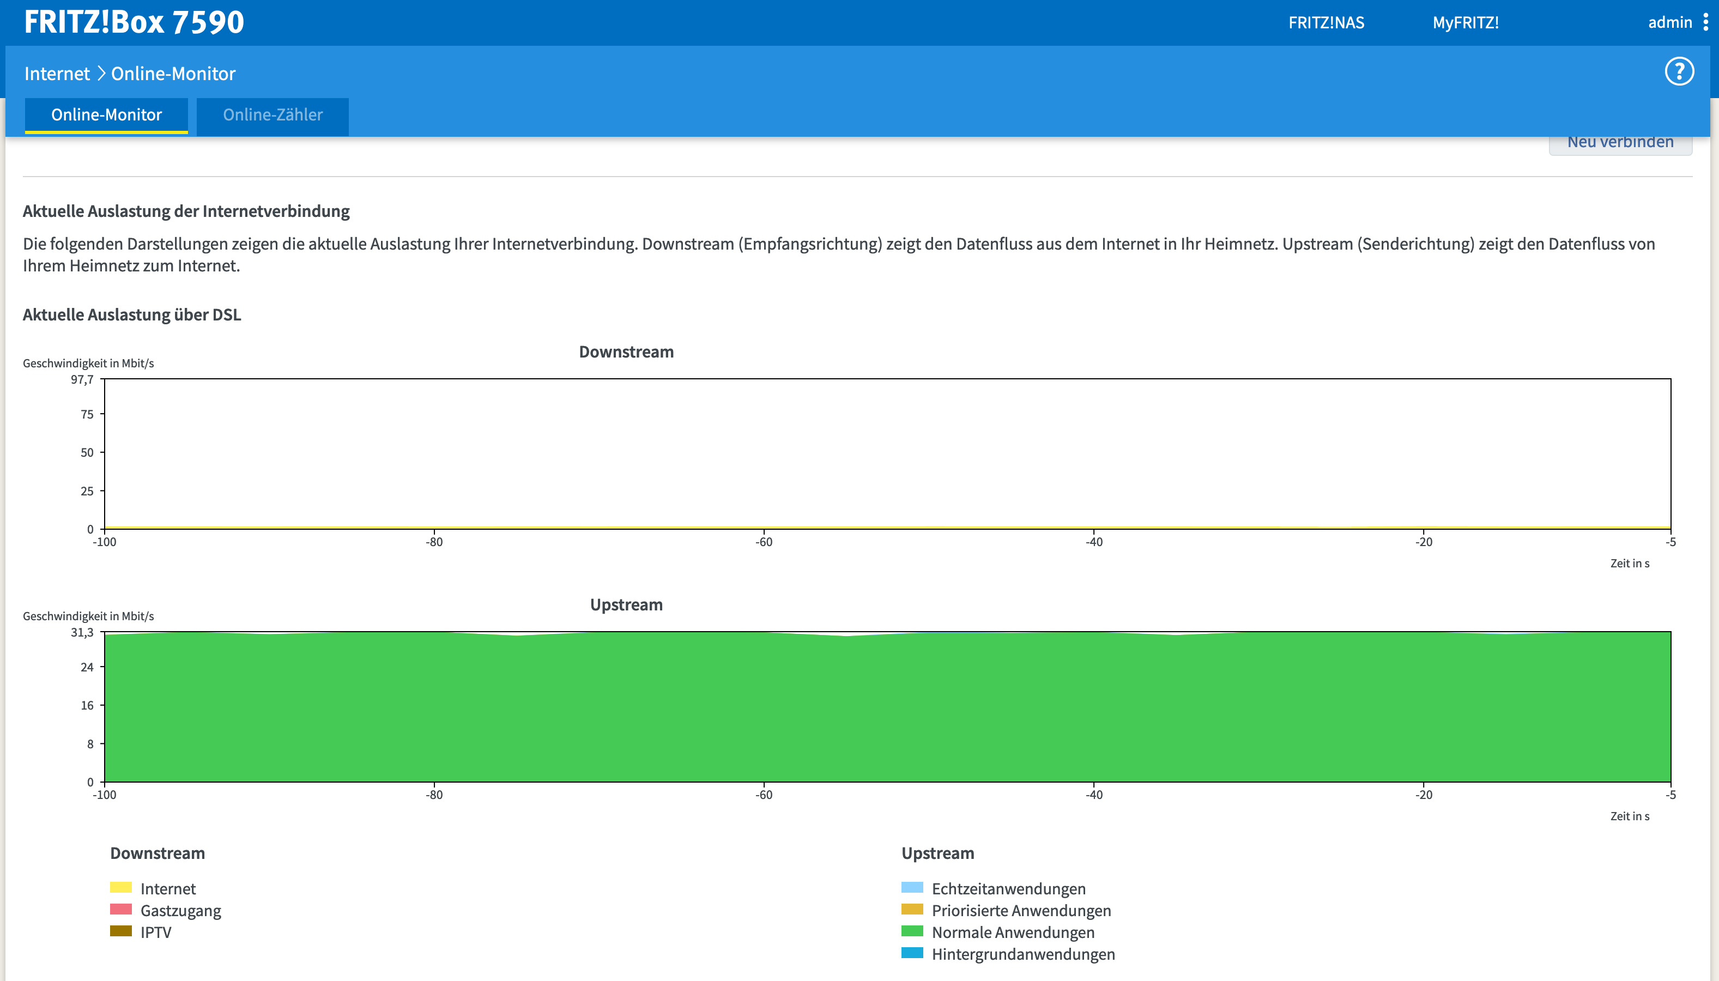The width and height of the screenshot is (1719, 981).
Task: Click Internet in the breadcrumb
Action: [57, 74]
